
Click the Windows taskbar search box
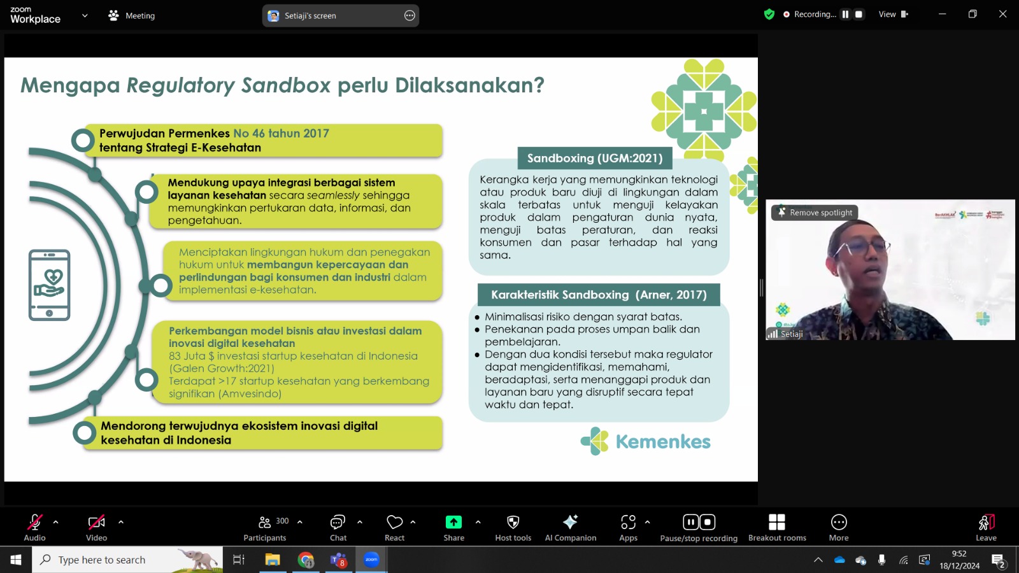[x=127, y=560]
